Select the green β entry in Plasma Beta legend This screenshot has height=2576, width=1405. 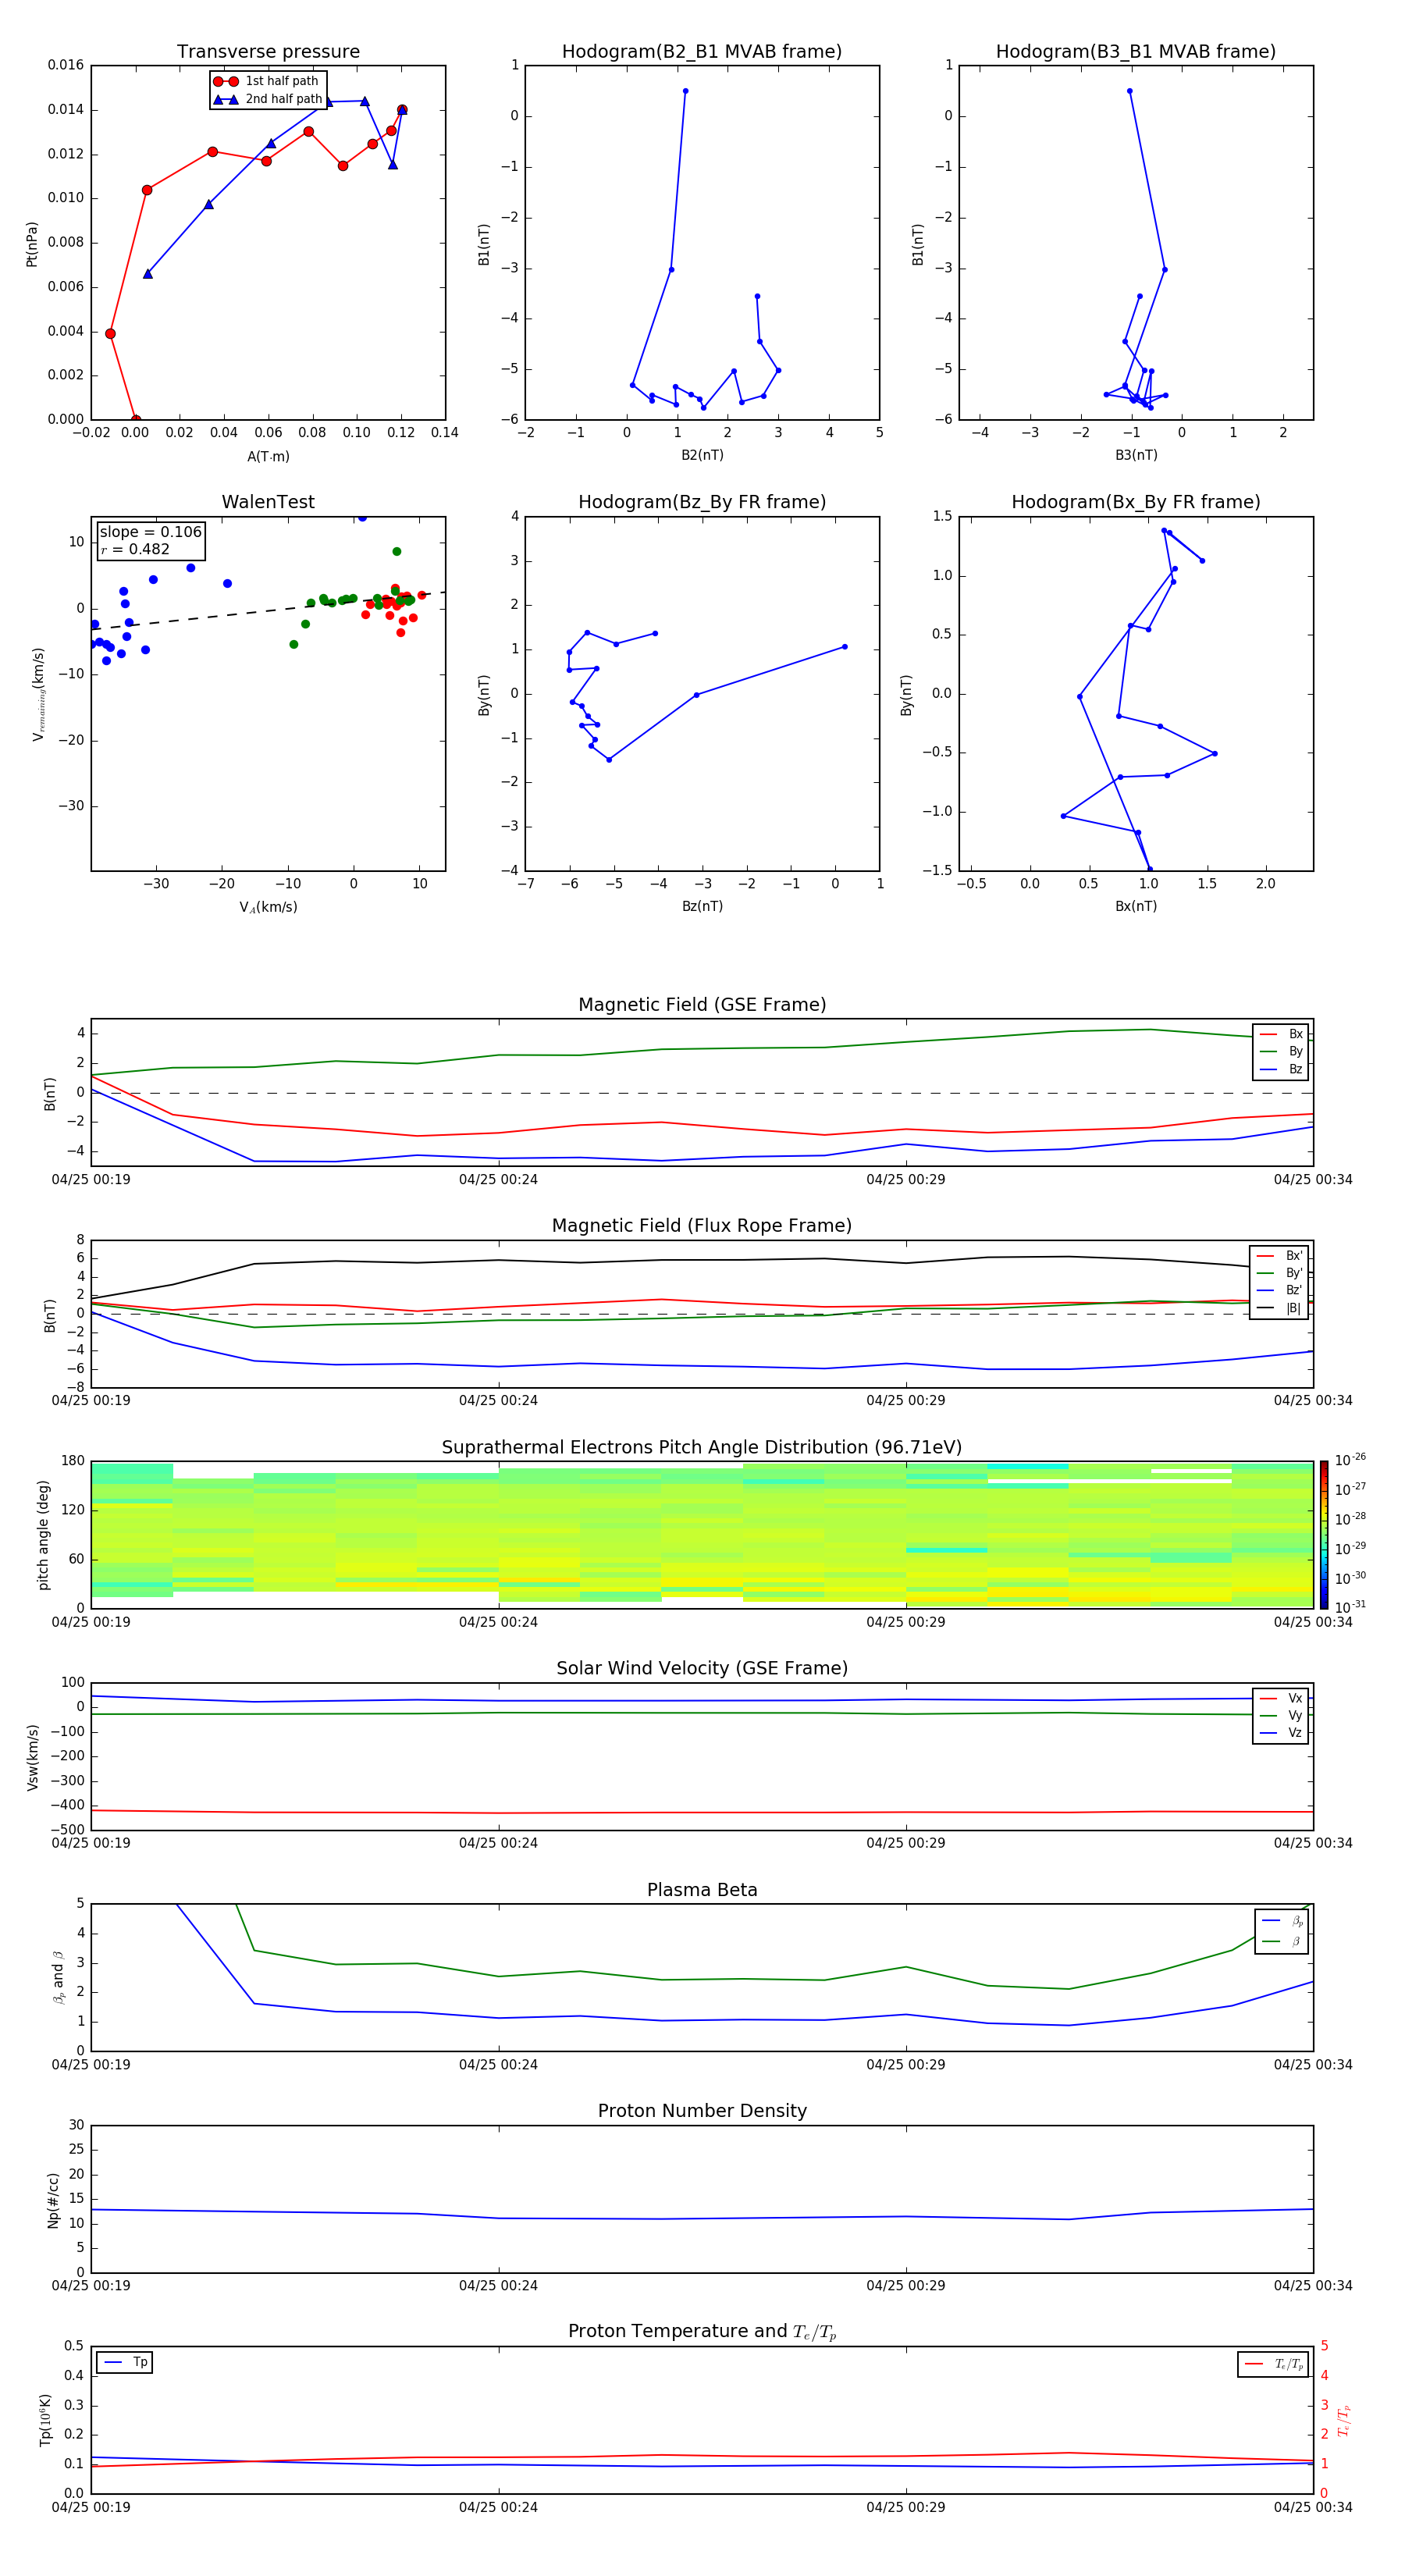pyautogui.click(x=1282, y=1941)
